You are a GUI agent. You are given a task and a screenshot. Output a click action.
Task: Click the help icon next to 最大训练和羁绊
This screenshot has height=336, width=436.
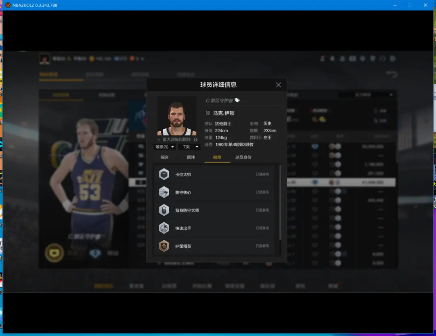[195, 140]
